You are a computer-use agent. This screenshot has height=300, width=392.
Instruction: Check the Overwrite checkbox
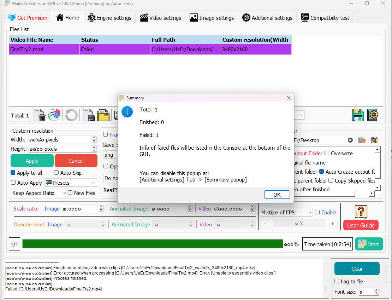pyautogui.click(x=327, y=153)
